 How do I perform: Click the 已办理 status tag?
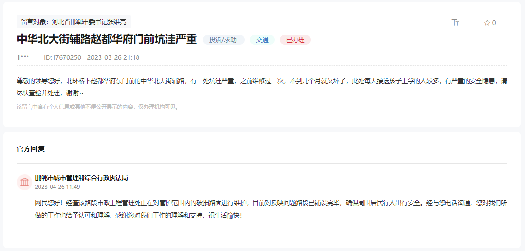(x=295, y=40)
